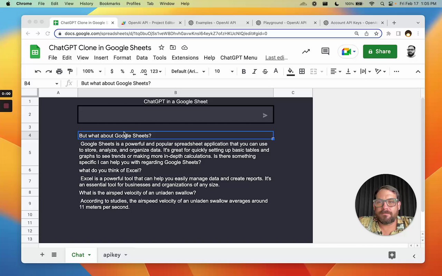Open vertical align options

(x=350, y=71)
